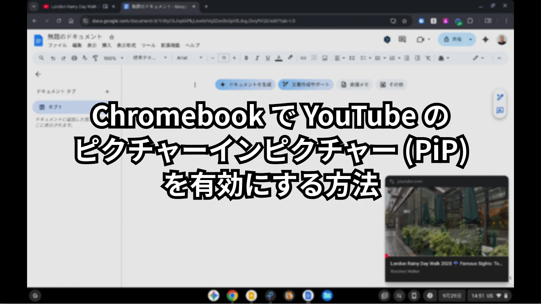Click the 文書作成サポート chip
Image resolution: width=541 pixels, height=304 pixels.
click(306, 84)
